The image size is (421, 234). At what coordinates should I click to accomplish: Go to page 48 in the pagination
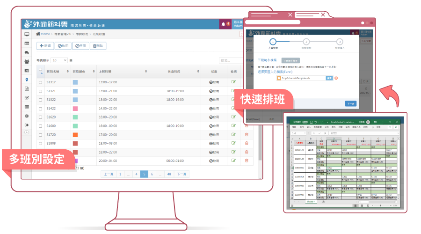(x=169, y=174)
